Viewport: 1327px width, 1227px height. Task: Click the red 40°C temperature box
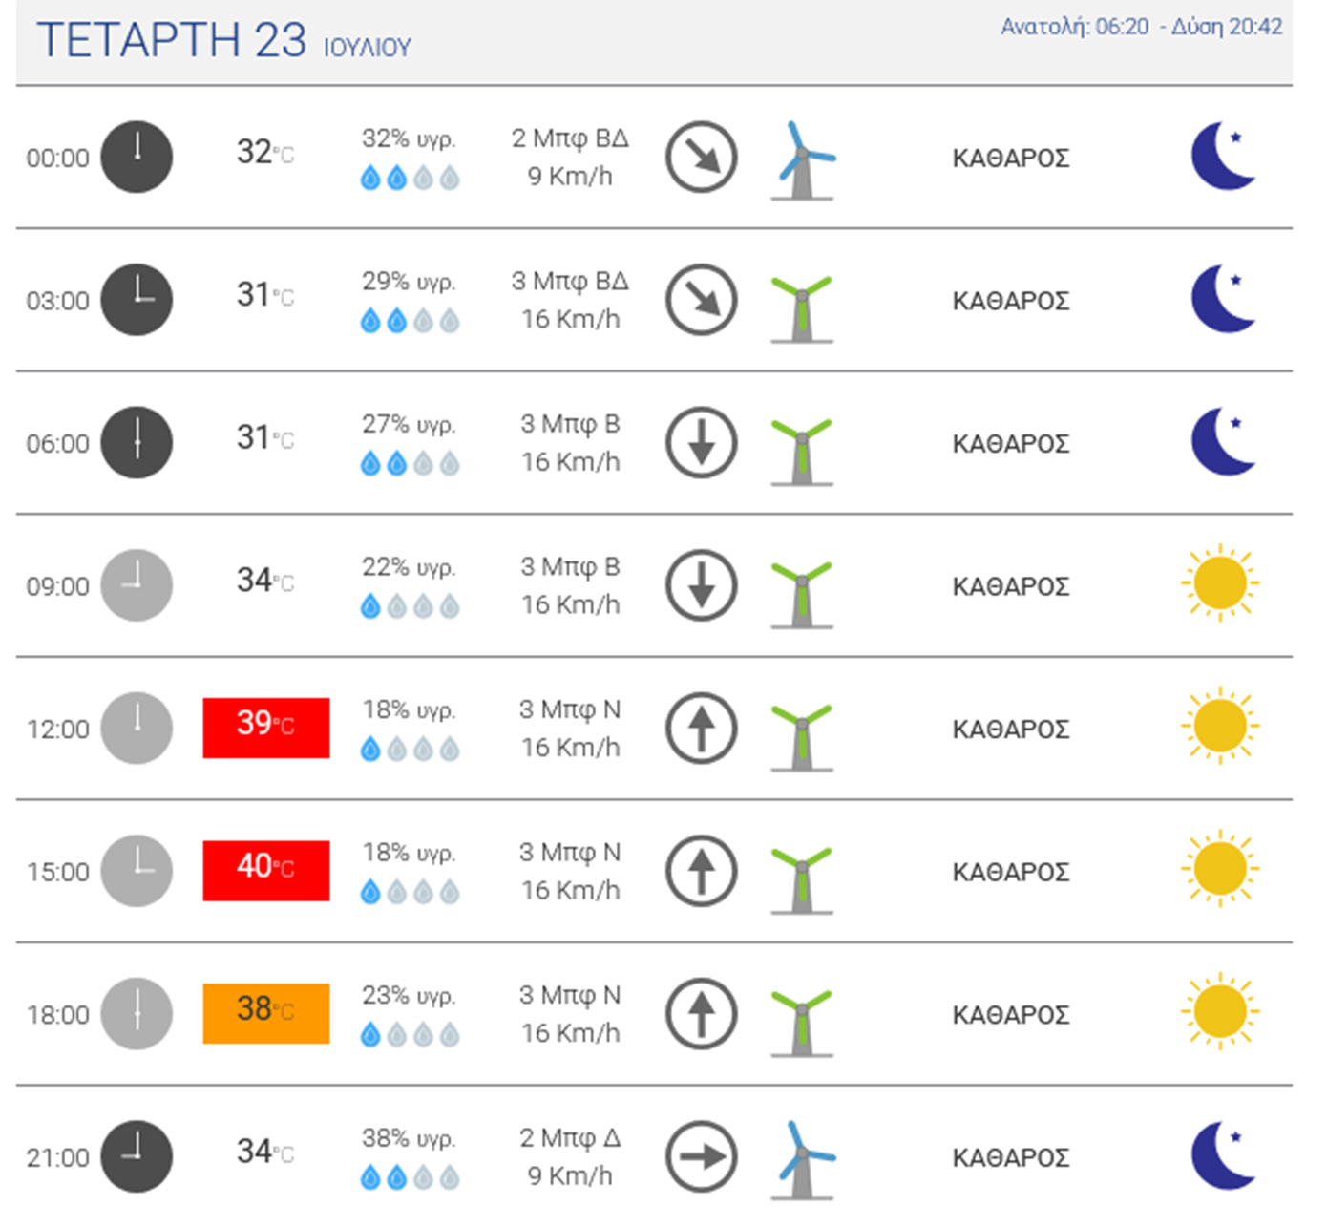pyautogui.click(x=266, y=870)
